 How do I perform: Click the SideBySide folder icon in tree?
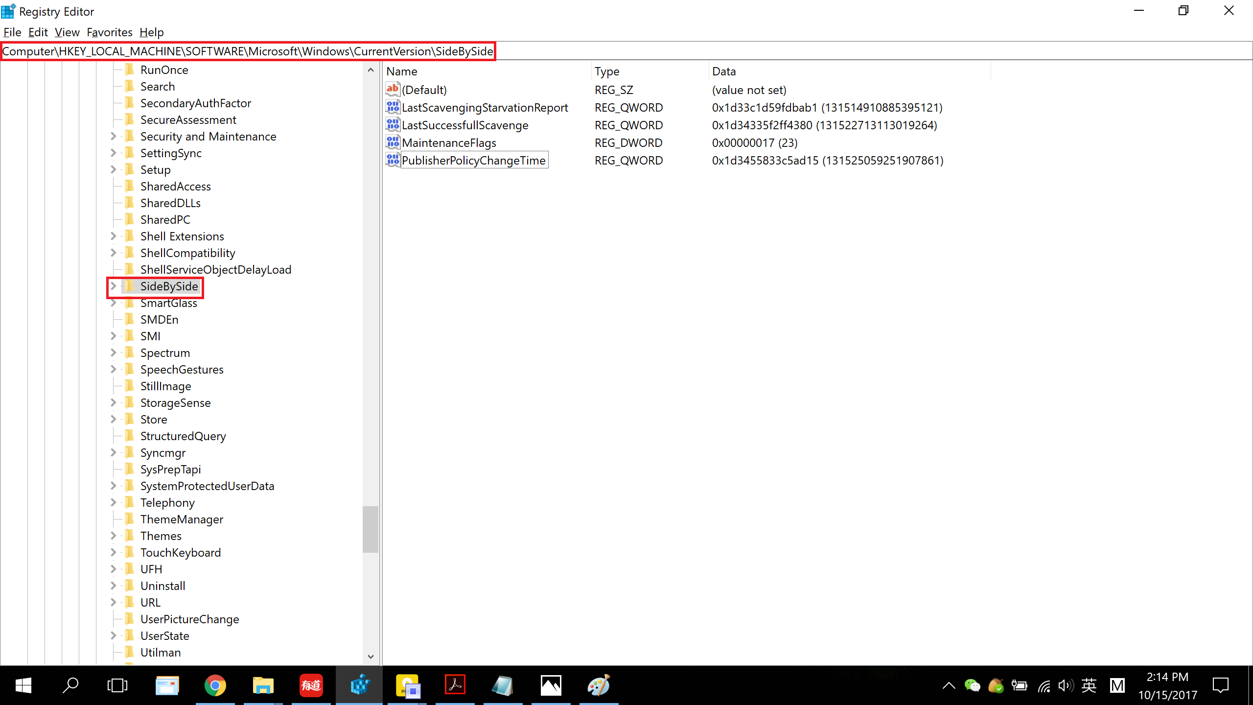click(x=130, y=286)
